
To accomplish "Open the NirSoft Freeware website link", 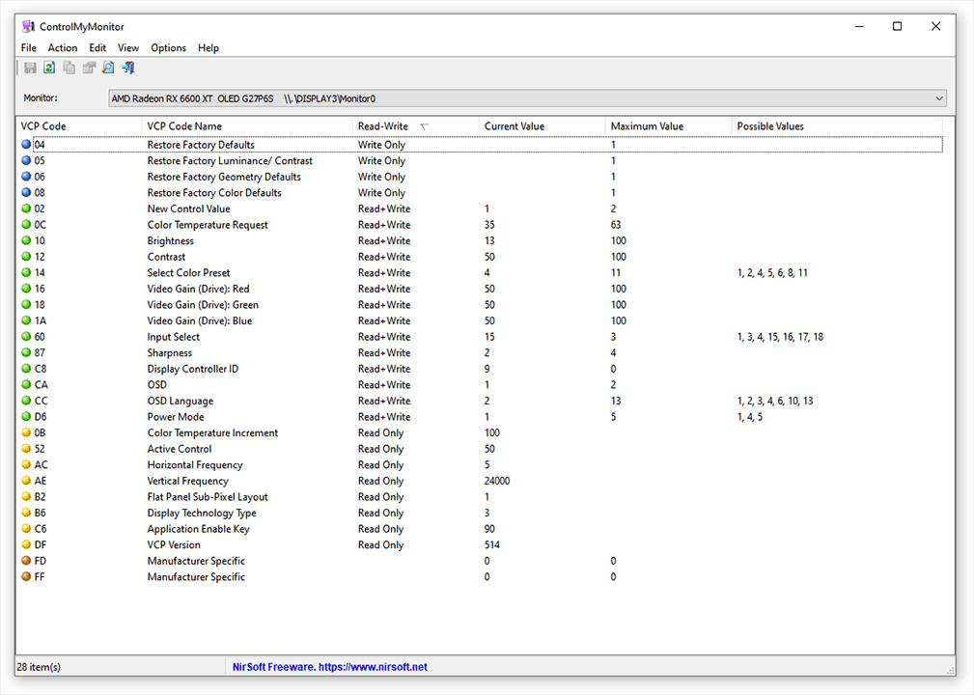I will tap(330, 667).
